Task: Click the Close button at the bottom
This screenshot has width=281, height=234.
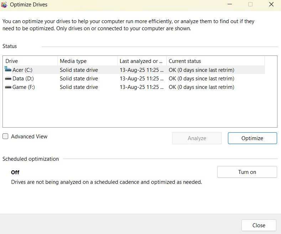Action: (x=259, y=225)
